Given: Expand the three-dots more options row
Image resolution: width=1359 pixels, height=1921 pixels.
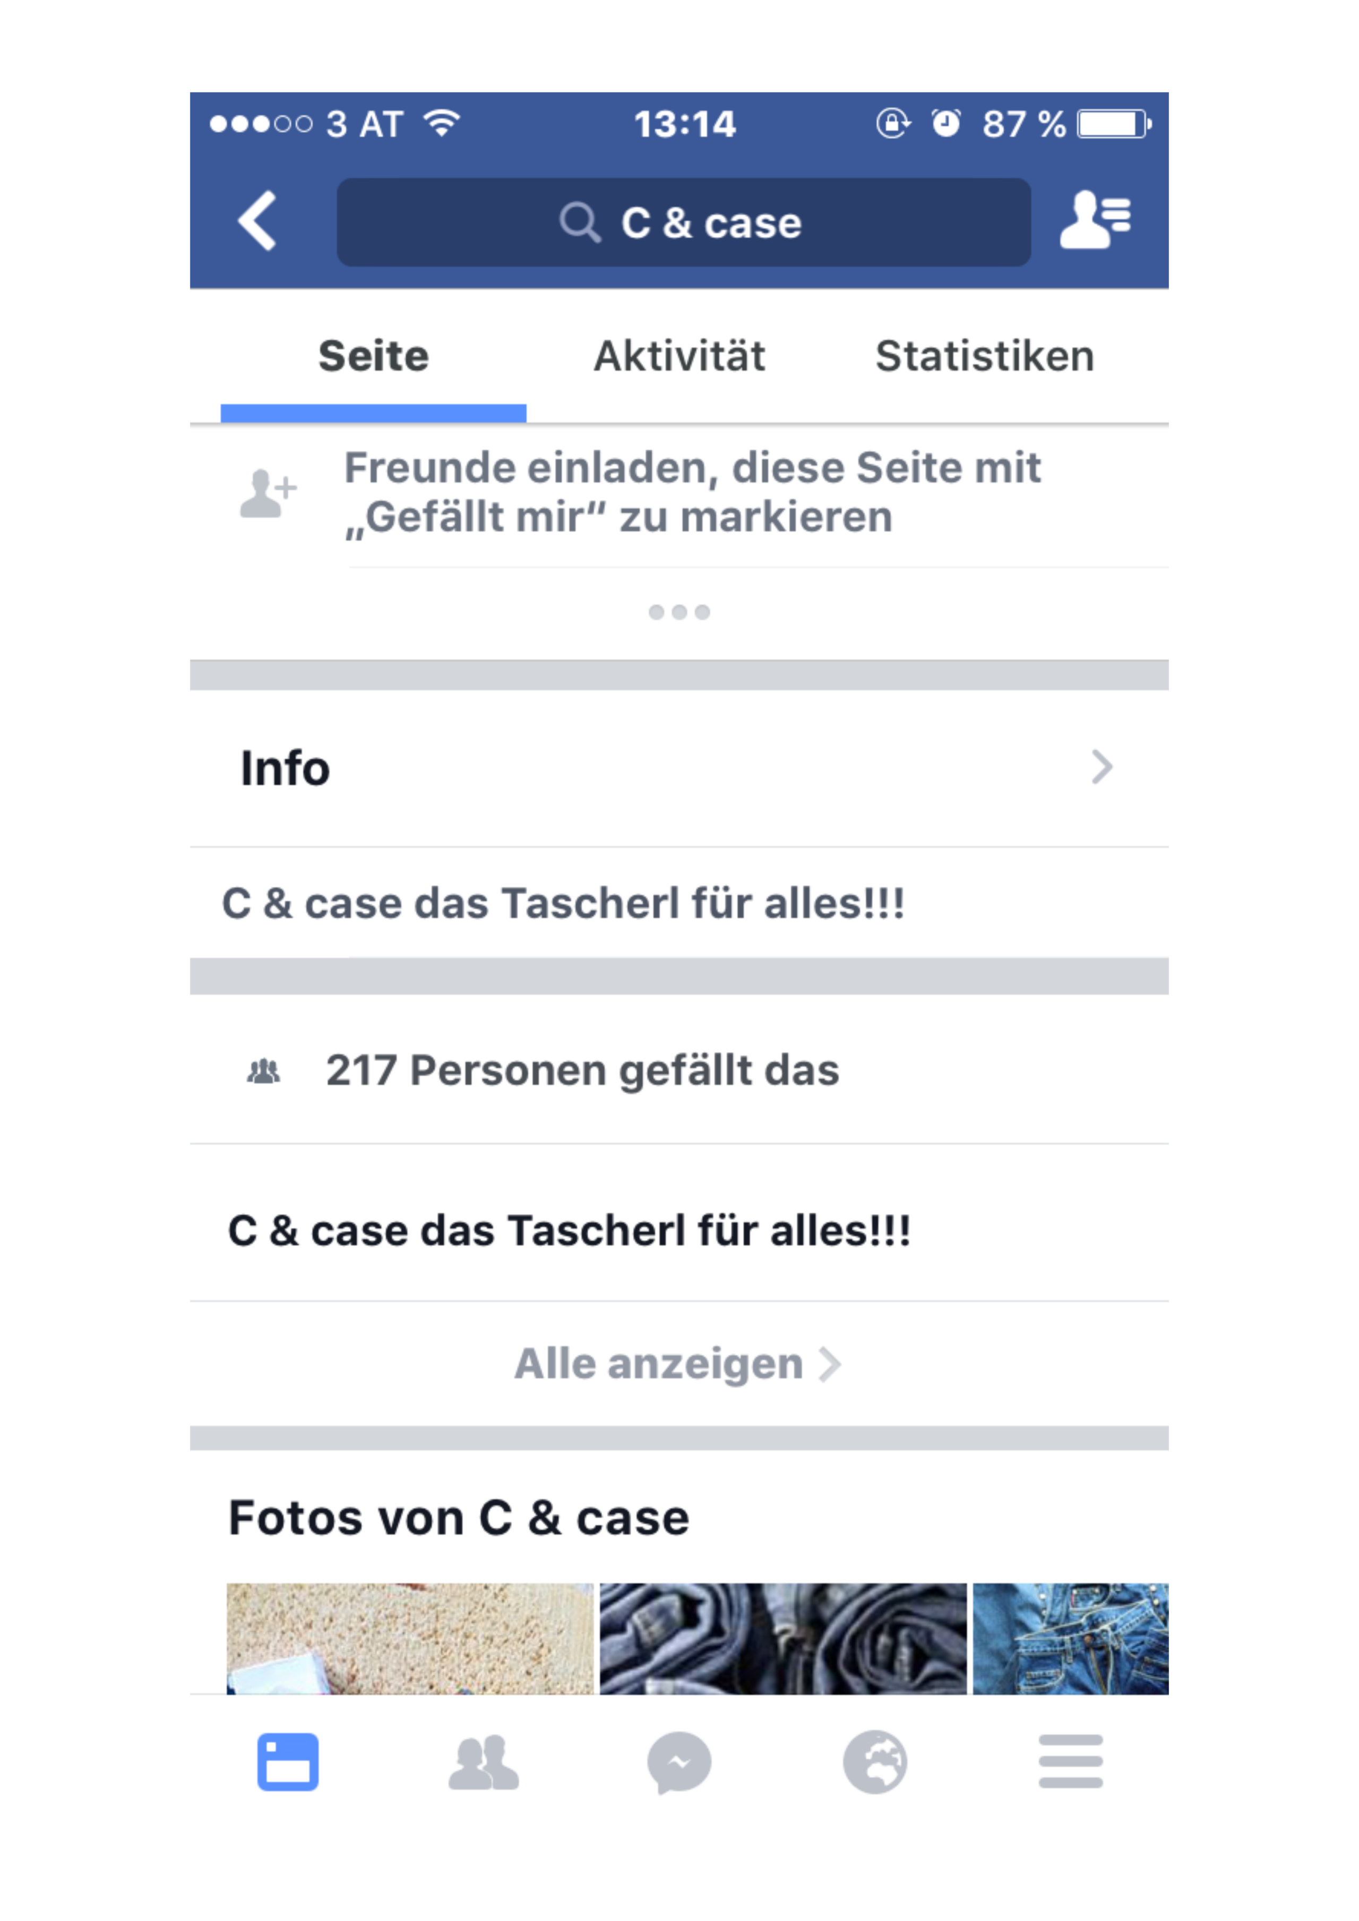Looking at the screenshot, I should point(679,612).
